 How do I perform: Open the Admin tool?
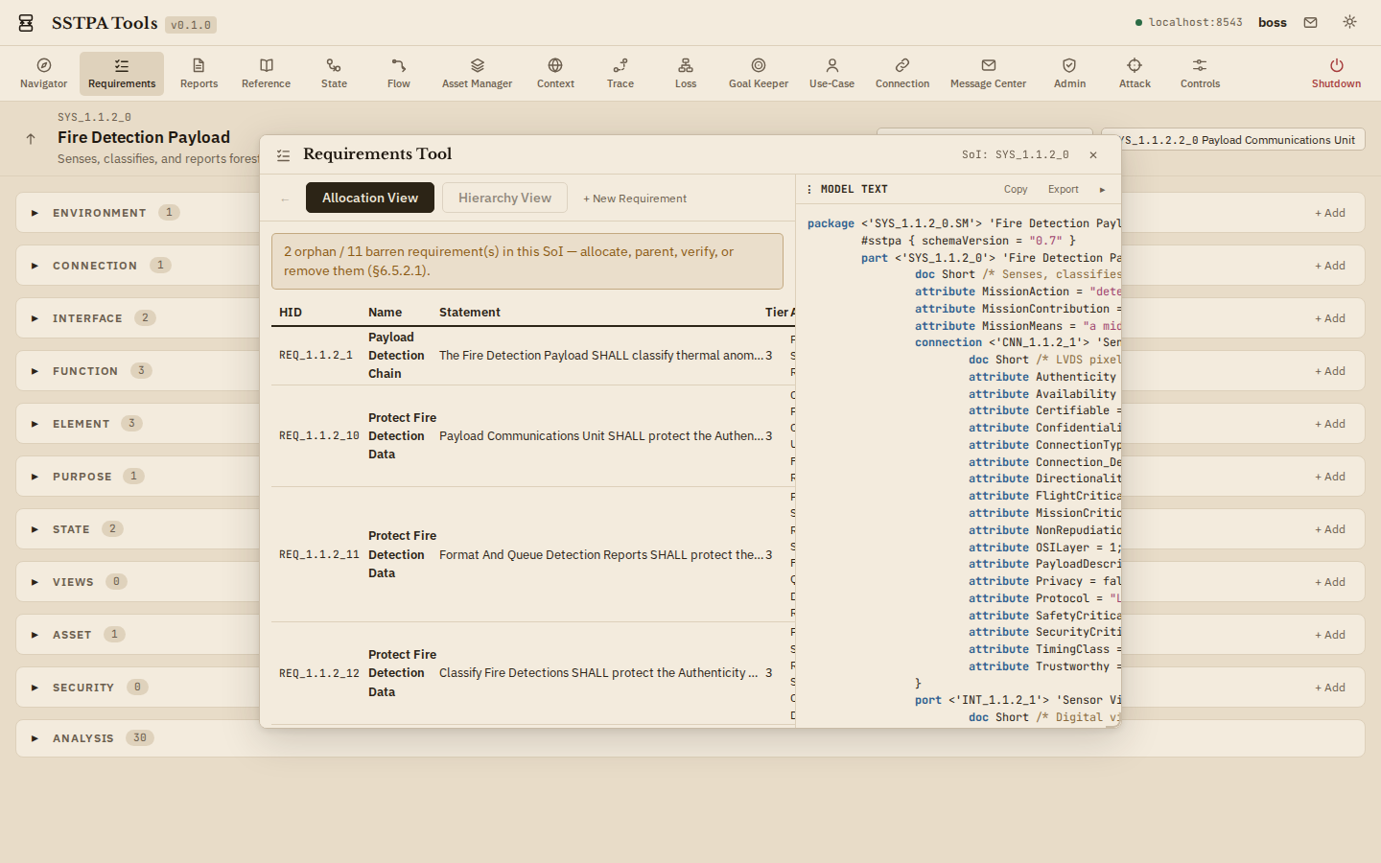pyautogui.click(x=1069, y=74)
